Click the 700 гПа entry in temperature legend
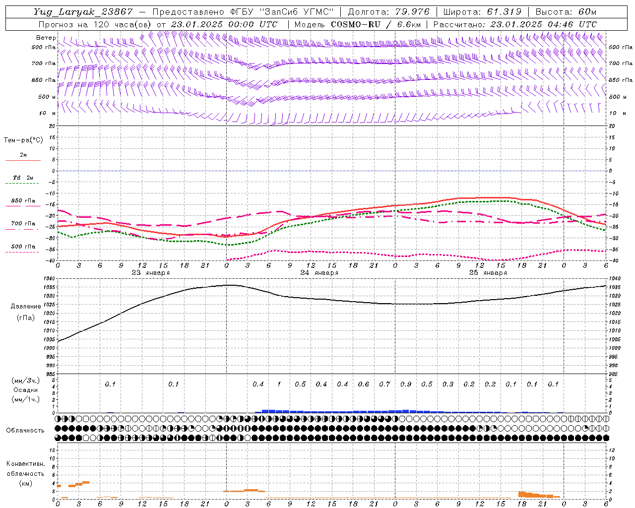The width and height of the screenshot is (635, 508). pyautogui.click(x=23, y=224)
